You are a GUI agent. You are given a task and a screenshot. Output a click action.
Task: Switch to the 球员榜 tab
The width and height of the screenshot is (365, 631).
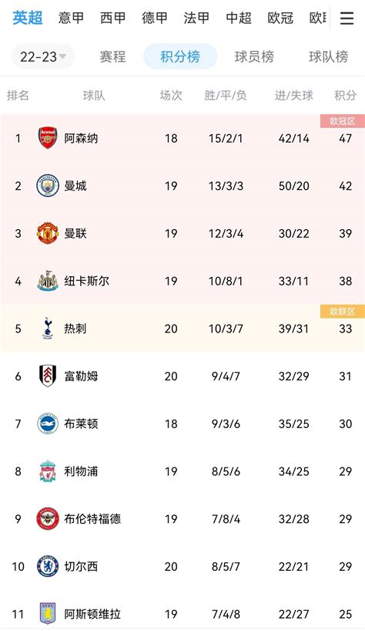point(254,57)
